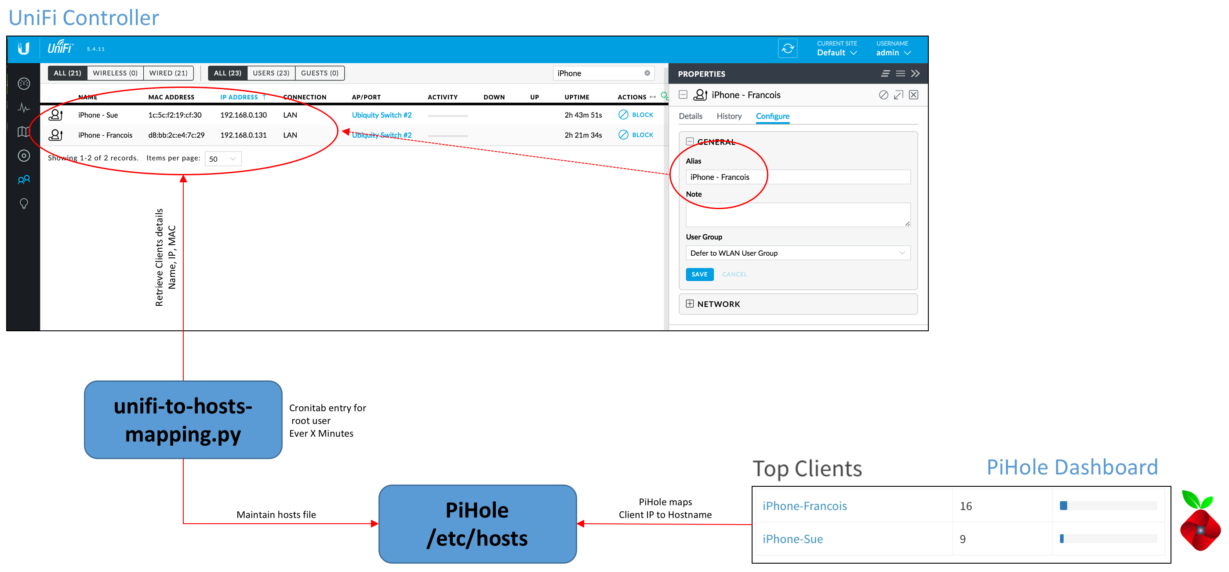This screenshot has height=572, width=1229.
Task: Toggle the WIRED (21) filter
Action: click(168, 73)
